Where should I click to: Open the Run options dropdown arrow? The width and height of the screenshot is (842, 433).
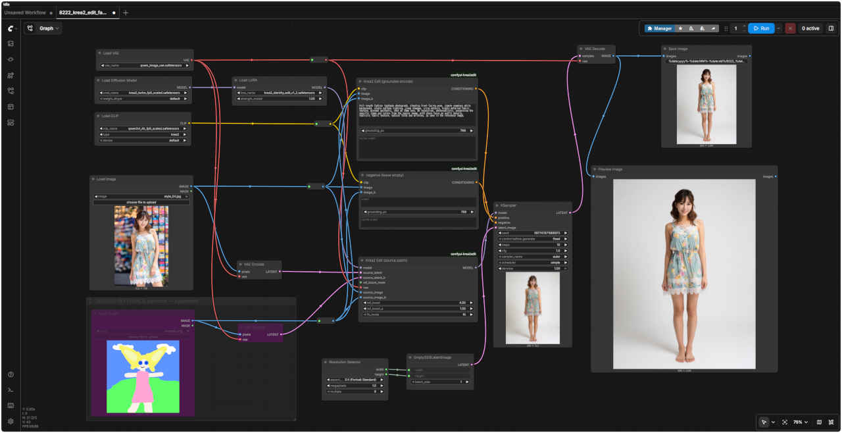pos(780,28)
